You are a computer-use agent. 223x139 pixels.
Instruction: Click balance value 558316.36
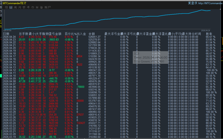click(94, 90)
